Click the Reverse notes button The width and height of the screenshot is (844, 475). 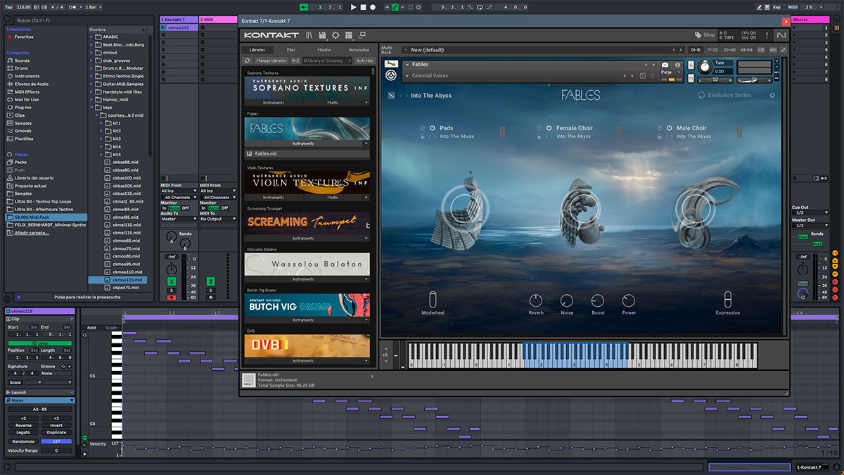tap(23, 425)
